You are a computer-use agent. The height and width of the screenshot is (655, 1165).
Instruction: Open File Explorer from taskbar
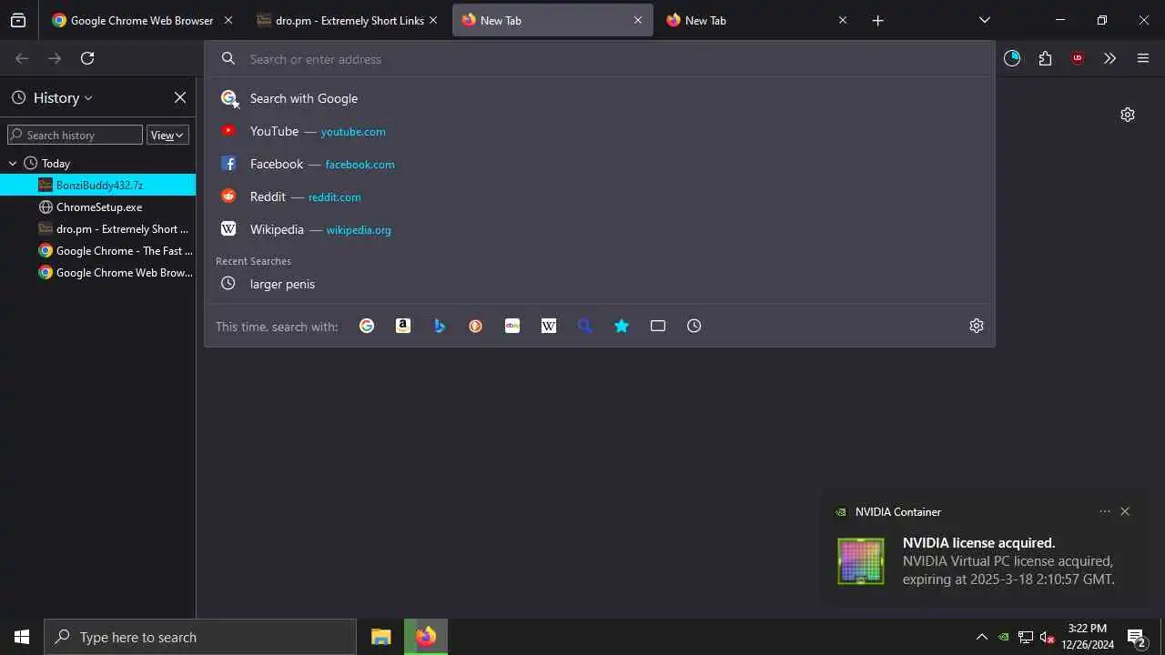point(381,637)
